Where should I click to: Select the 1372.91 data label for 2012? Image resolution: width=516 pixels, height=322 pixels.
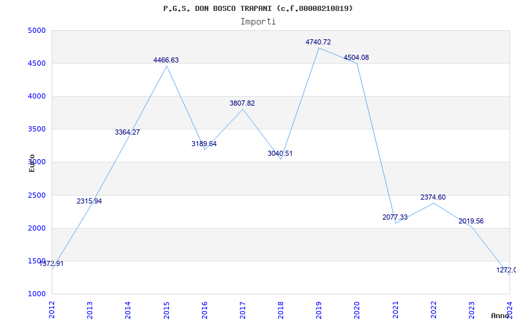tap(52, 263)
